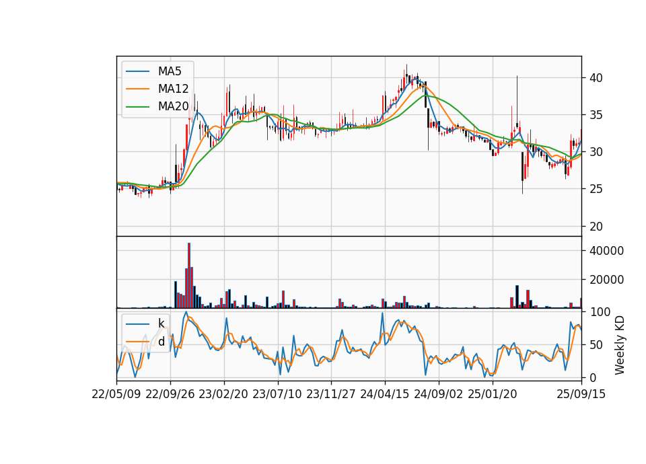Click the price axis value 35

pos(596,115)
